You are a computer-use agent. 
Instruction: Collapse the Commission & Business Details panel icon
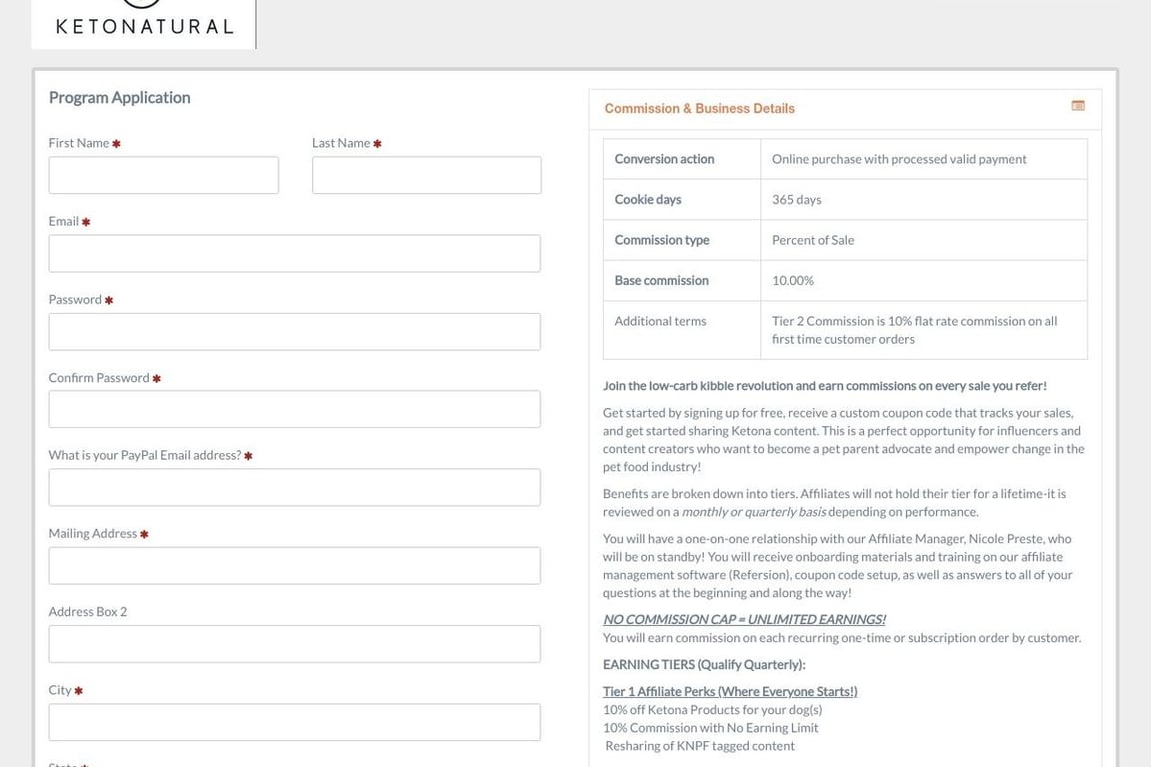click(1078, 106)
